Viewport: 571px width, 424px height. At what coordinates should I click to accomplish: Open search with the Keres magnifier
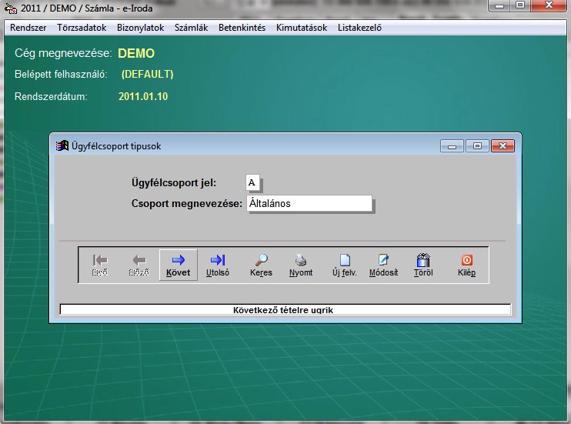coord(261,265)
